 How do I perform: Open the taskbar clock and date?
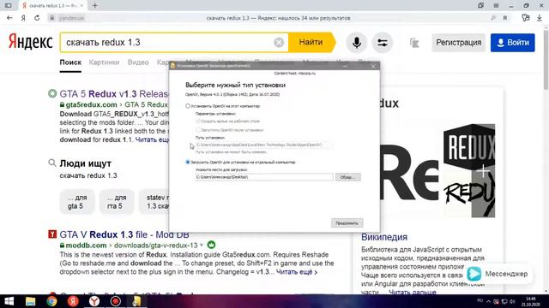tap(530, 301)
